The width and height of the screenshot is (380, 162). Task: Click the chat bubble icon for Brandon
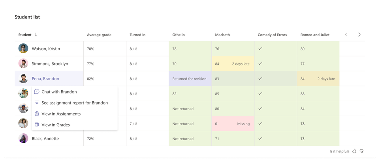tap(37, 91)
